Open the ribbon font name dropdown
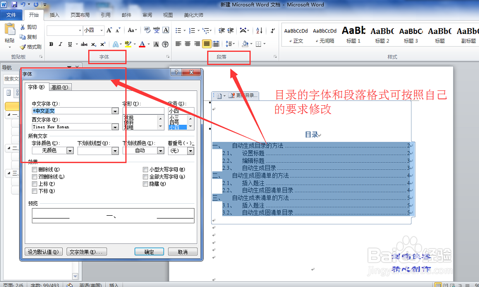The image size is (479, 287). pos(80,30)
